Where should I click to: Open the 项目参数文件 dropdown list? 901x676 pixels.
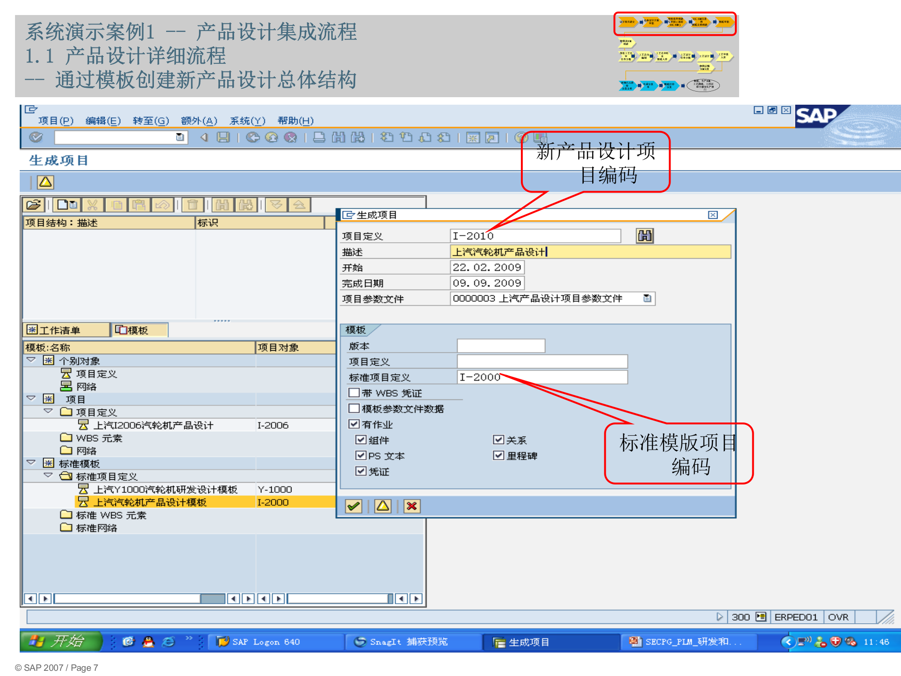(x=647, y=299)
